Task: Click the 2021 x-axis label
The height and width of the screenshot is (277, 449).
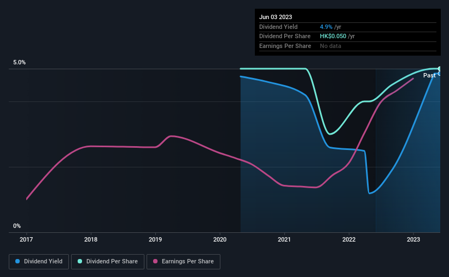Action: (284, 239)
